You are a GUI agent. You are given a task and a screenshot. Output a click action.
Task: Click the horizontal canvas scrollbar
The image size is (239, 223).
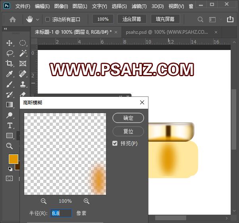click(x=171, y=218)
